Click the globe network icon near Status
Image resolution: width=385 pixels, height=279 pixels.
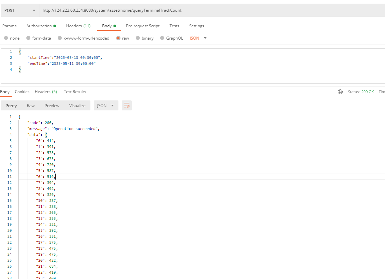point(340,92)
